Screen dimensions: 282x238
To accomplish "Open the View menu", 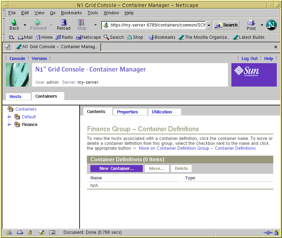I will click(39, 13).
